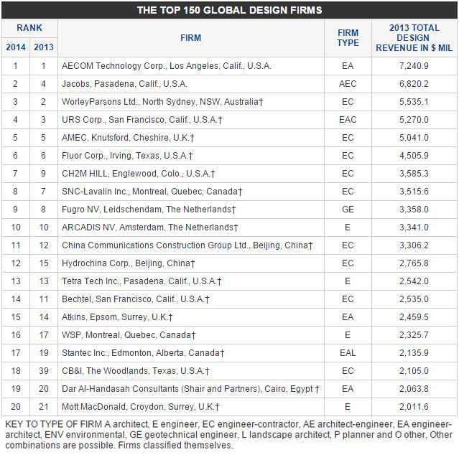
Task: Select the 39 previous rank for CB&I
Action: pos(44,371)
